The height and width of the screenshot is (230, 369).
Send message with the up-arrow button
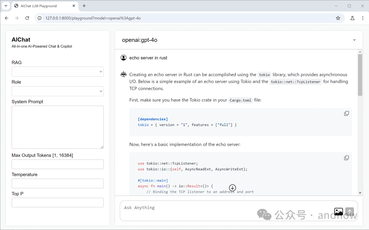pyautogui.click(x=350, y=212)
